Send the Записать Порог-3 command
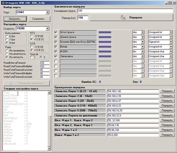 click(x=167, y=101)
